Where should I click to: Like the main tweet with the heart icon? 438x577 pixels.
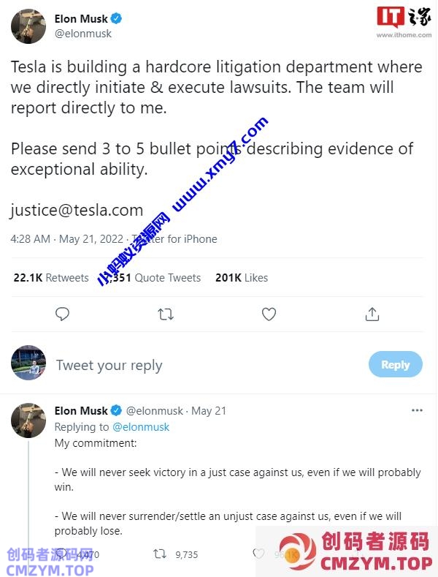click(x=269, y=314)
